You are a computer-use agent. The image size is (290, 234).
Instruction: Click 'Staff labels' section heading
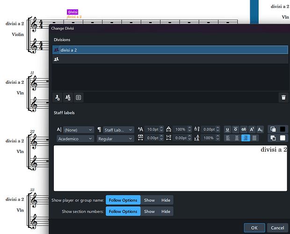(64, 113)
